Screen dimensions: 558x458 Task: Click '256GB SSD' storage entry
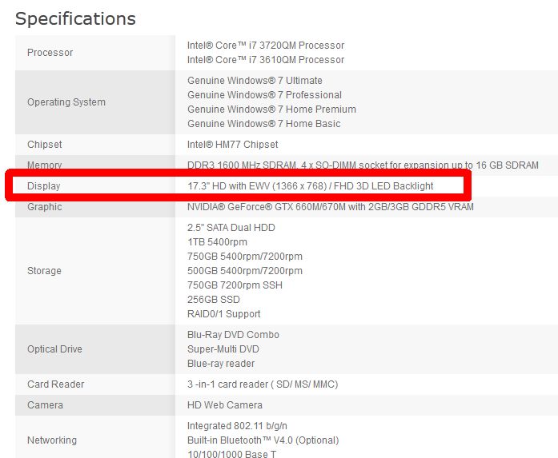[x=214, y=300]
